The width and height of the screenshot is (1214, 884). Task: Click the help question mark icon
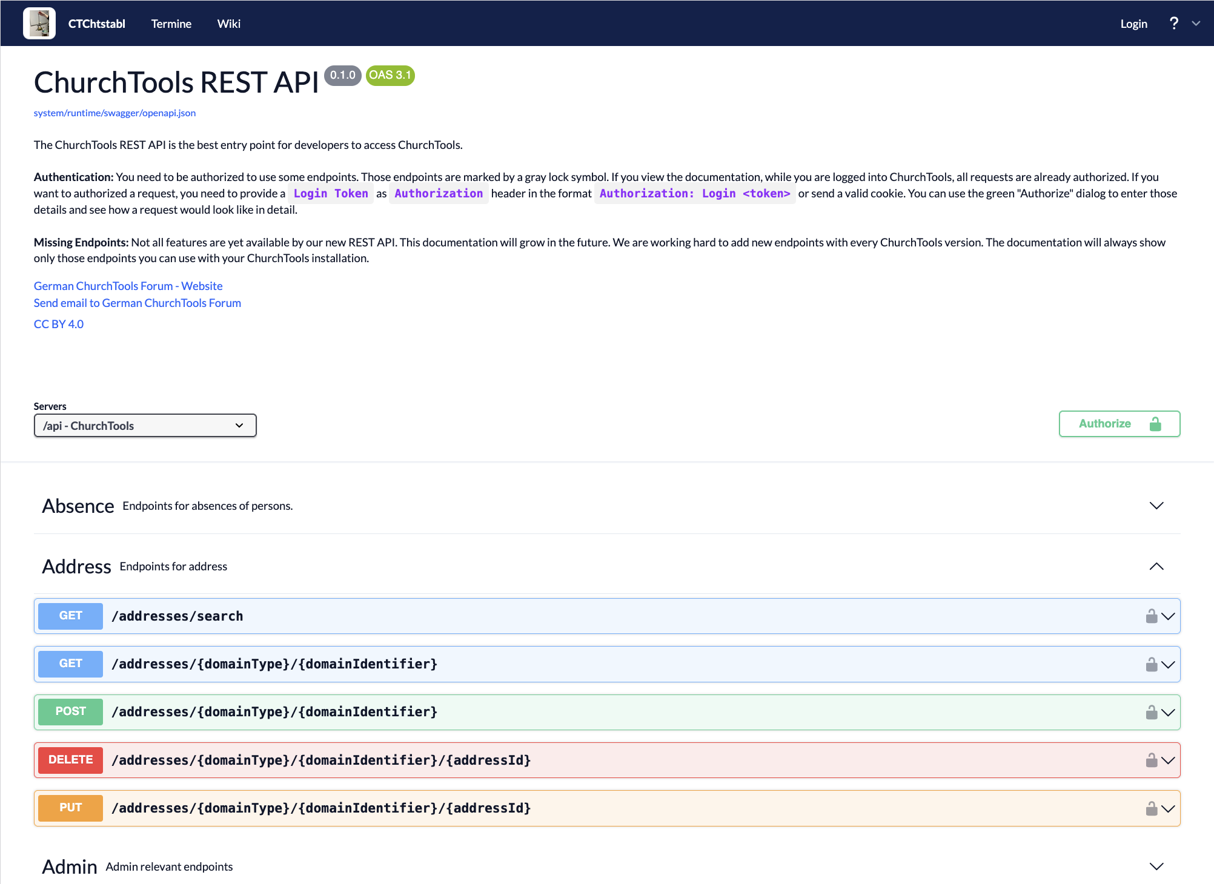pyautogui.click(x=1174, y=24)
